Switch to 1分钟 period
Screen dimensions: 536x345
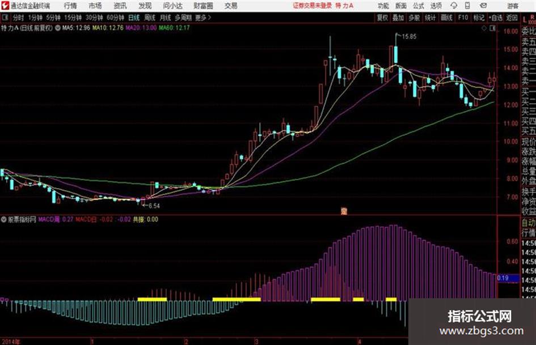(35, 18)
